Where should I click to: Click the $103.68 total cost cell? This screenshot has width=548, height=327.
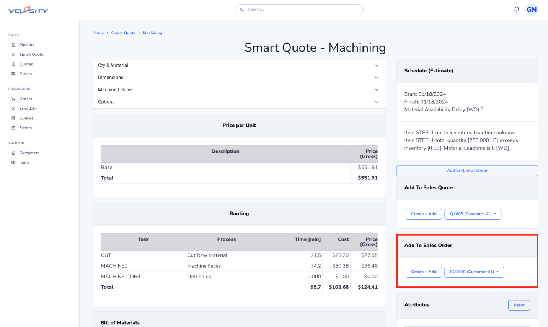336,287
